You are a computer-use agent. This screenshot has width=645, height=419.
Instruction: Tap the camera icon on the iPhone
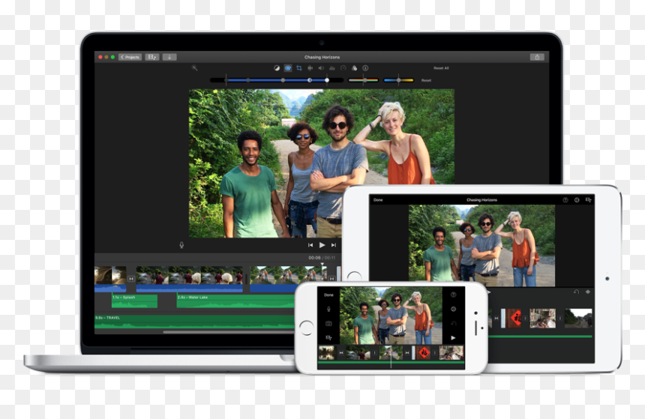coord(328,324)
